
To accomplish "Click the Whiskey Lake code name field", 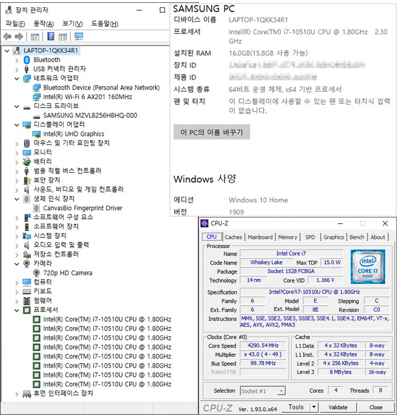I will (x=266, y=262).
